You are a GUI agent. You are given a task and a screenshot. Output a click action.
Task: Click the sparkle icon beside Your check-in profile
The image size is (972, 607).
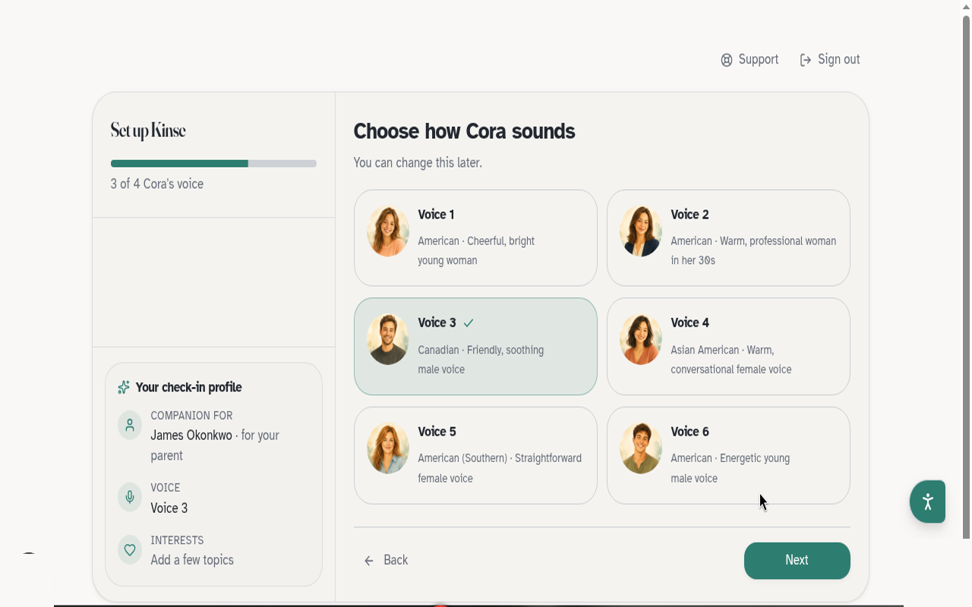(x=124, y=388)
